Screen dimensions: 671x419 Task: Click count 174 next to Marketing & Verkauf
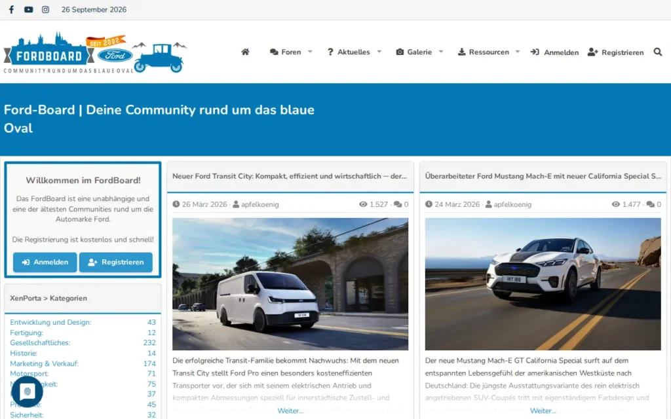tap(149, 363)
